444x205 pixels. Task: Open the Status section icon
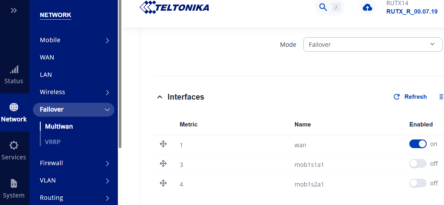click(14, 69)
